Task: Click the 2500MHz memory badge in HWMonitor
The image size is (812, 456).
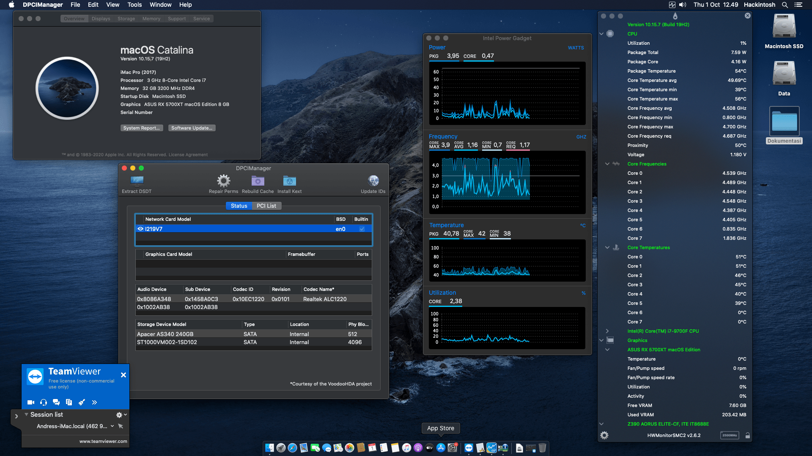Action: point(730,435)
